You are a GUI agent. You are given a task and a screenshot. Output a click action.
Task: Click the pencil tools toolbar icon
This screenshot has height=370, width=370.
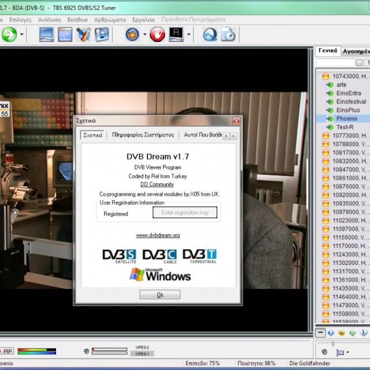[83, 35]
